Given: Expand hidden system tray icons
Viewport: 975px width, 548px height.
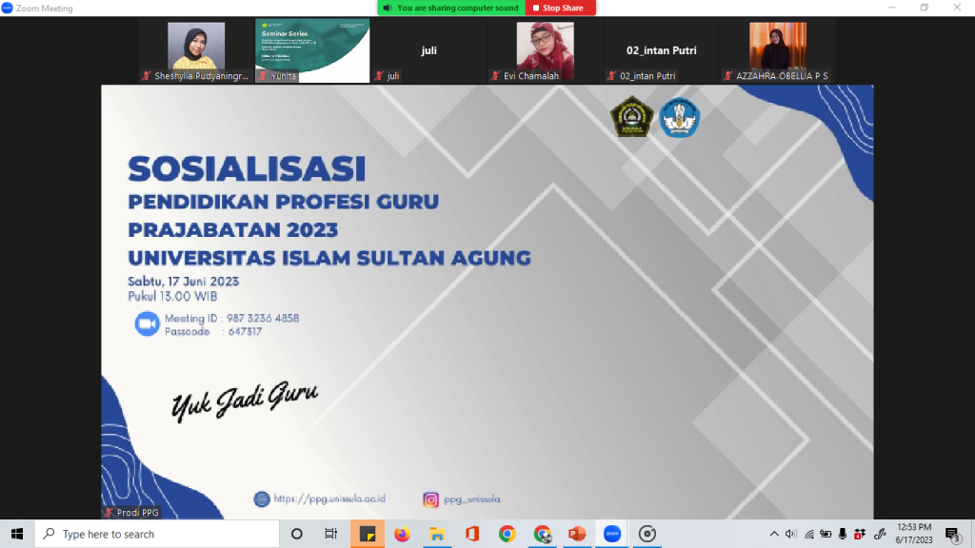Looking at the screenshot, I should [772, 534].
